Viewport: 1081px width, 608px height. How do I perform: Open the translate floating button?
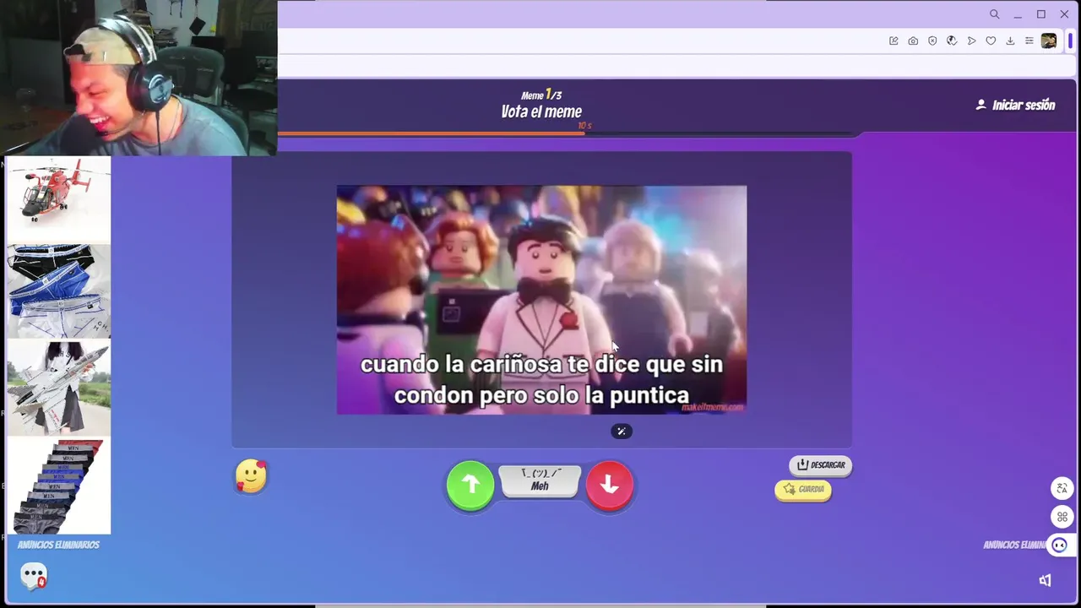pyautogui.click(x=1062, y=488)
